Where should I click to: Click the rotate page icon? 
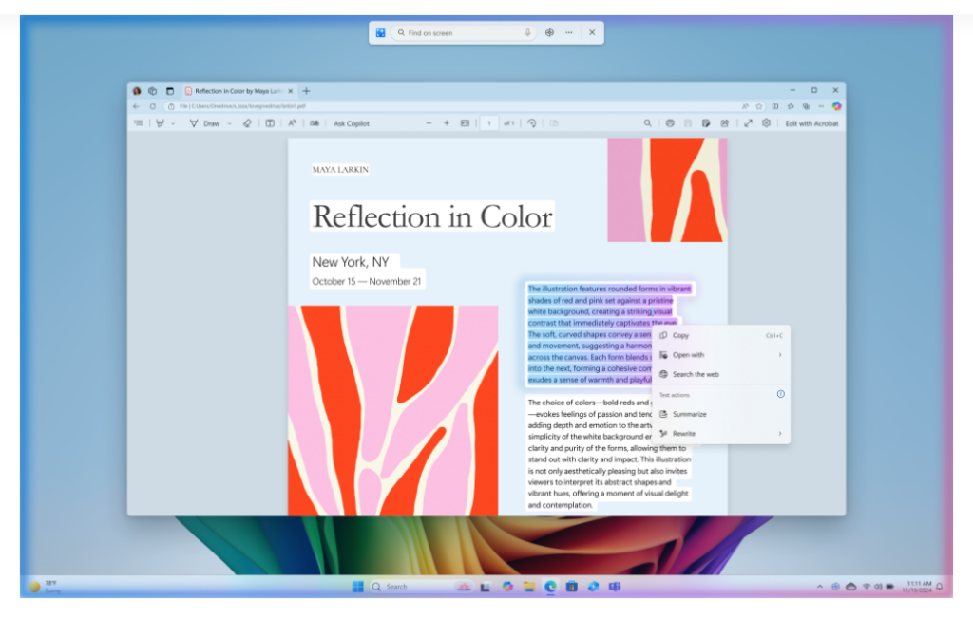[532, 123]
